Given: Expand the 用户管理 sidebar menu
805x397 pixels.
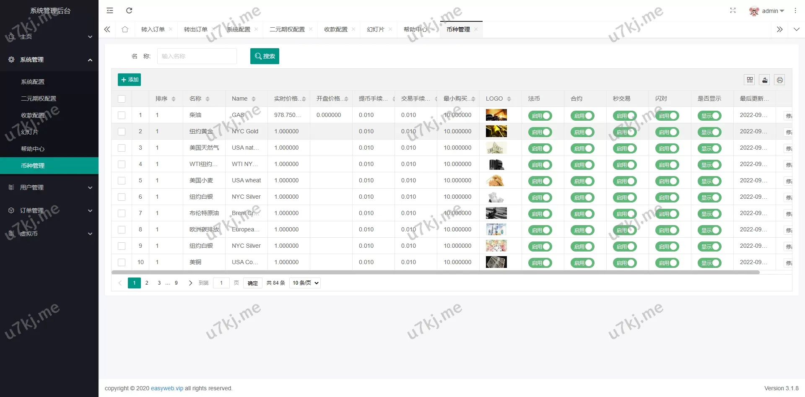Looking at the screenshot, I should point(49,187).
